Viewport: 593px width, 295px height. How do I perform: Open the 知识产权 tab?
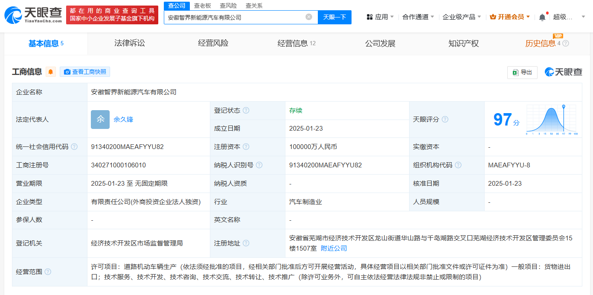464,43
